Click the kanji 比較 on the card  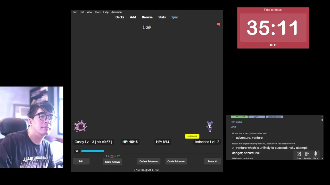point(147,27)
